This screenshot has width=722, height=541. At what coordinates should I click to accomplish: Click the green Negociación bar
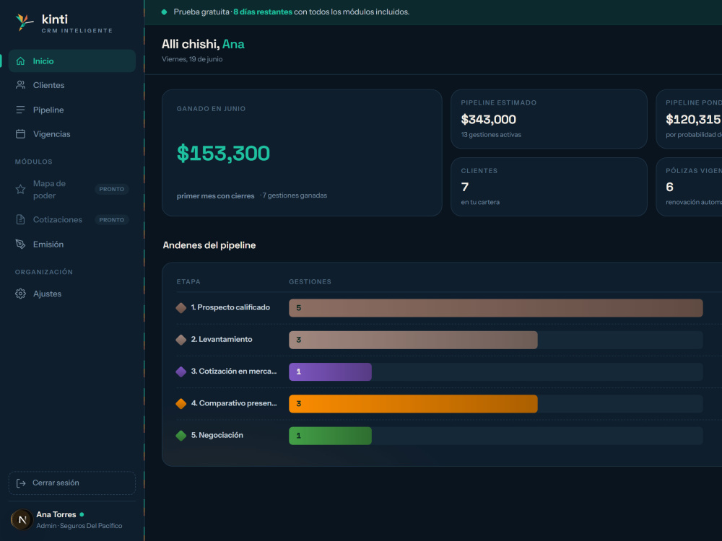[330, 436]
